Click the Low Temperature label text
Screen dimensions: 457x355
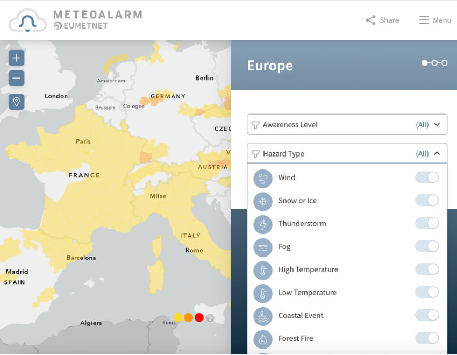click(x=307, y=292)
